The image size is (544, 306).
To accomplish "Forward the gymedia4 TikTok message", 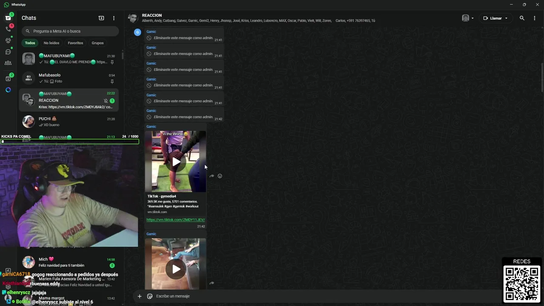I will pos(212,176).
